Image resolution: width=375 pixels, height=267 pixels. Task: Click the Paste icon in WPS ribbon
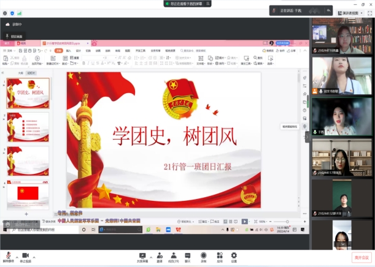click(5, 58)
